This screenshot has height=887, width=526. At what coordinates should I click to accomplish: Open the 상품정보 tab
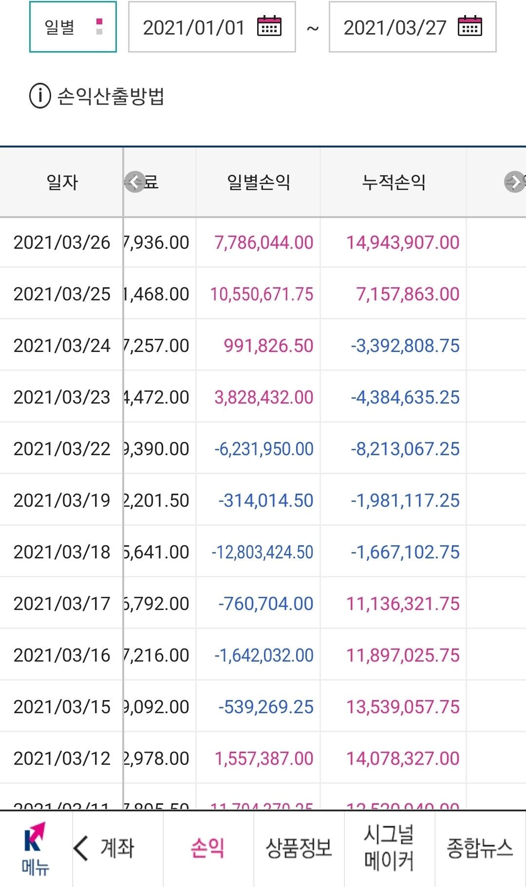click(299, 848)
